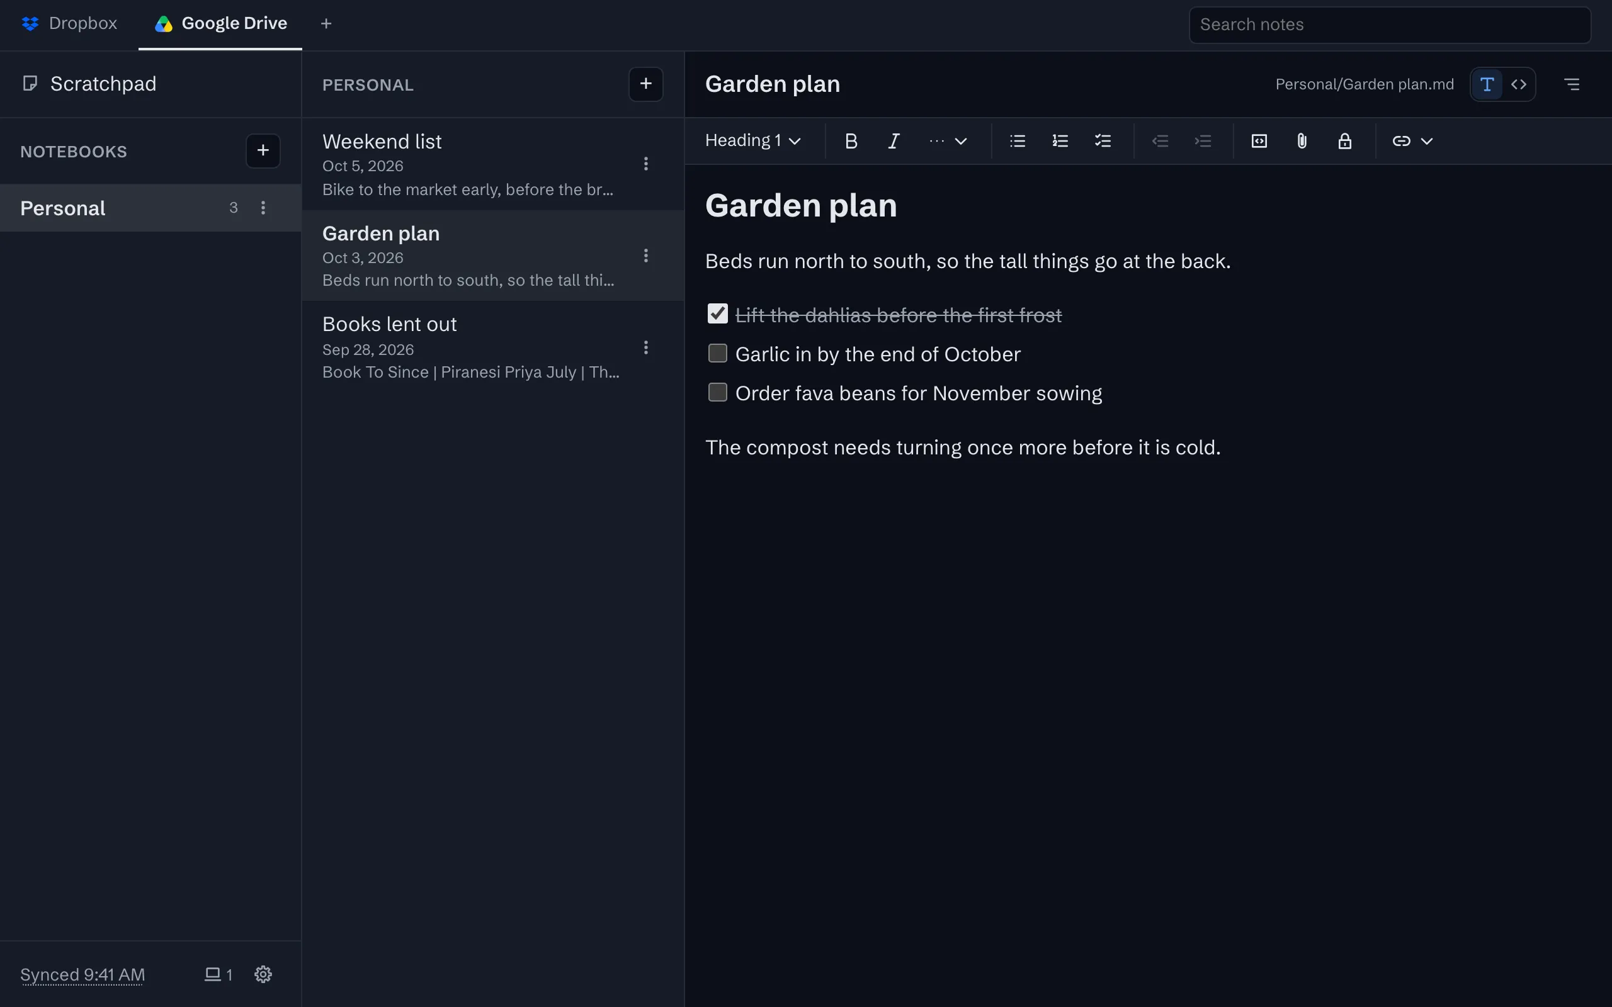Open the Books lent out note
The width and height of the screenshot is (1612, 1007).
[493, 347]
